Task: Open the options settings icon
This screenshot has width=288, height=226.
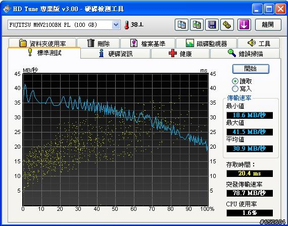Action: pos(227,25)
